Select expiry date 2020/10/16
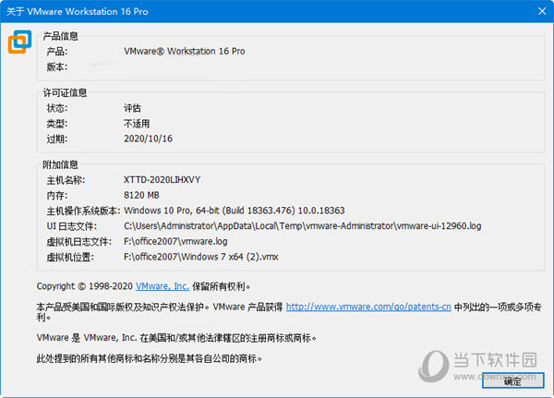Screen dimensions: 554x398 [x=148, y=139]
